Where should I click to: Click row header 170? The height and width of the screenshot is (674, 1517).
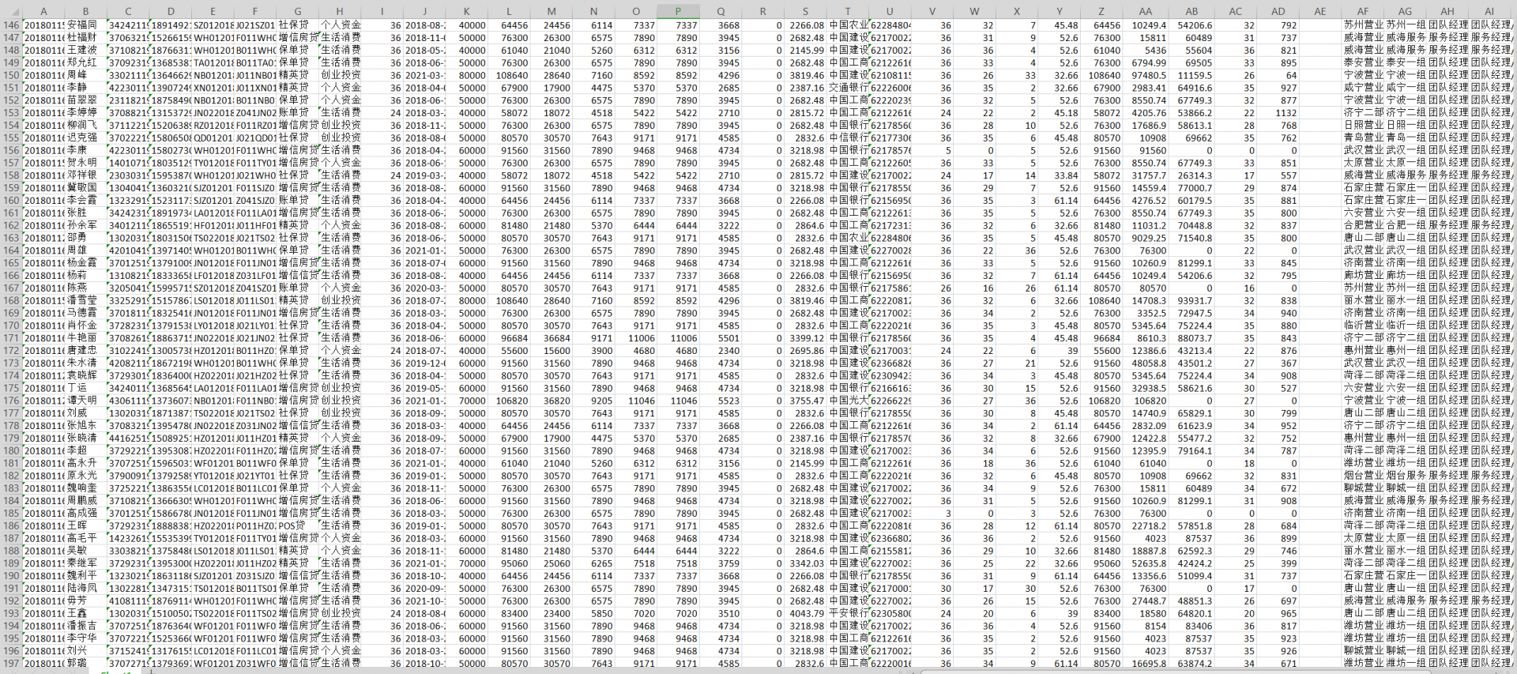11,326
